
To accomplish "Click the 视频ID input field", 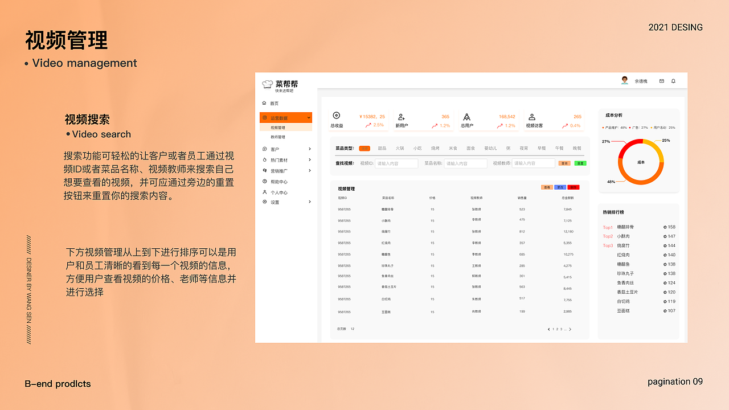I will [x=396, y=164].
